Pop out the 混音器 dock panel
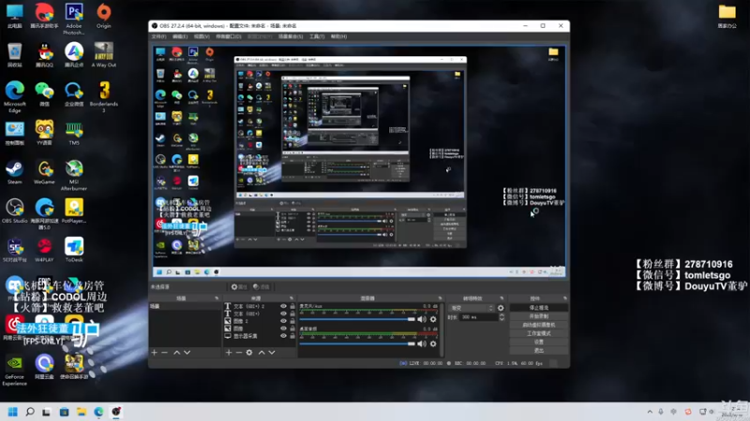 [x=440, y=298]
